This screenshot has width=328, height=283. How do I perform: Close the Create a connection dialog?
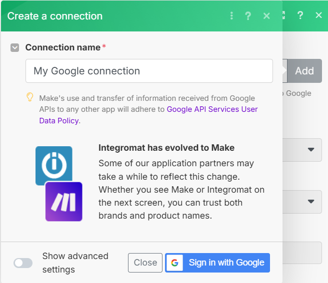(x=266, y=16)
